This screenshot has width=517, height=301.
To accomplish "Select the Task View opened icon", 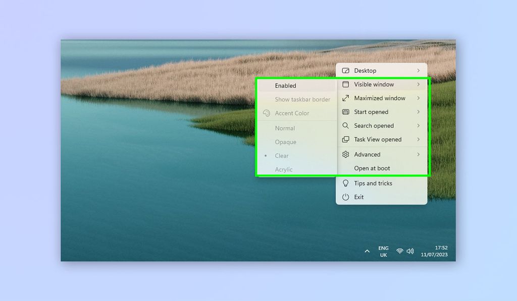I will tap(345, 139).
